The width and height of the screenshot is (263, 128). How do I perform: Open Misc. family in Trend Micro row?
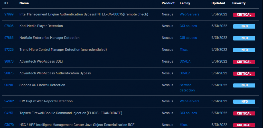(x=183, y=50)
